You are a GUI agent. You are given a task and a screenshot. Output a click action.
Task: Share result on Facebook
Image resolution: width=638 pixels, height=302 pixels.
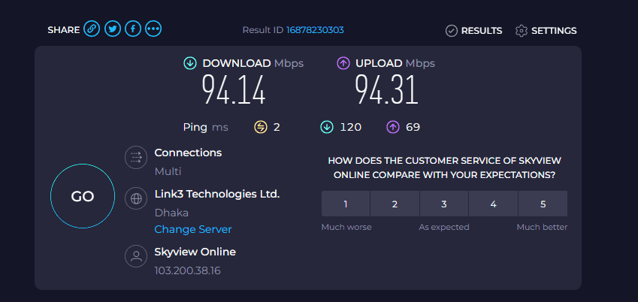point(133,29)
